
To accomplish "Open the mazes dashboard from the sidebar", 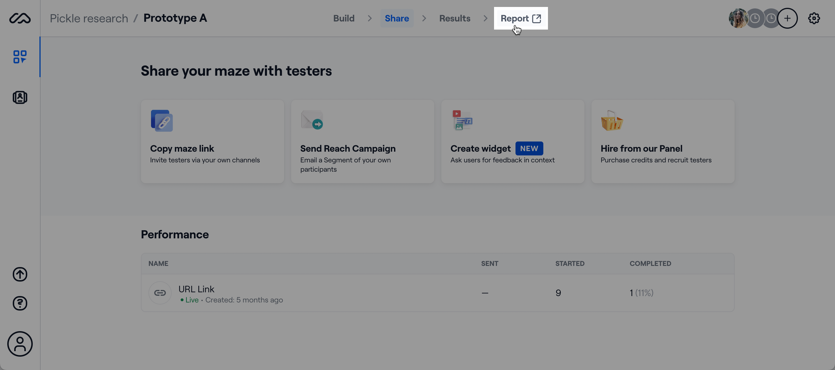I will (x=20, y=57).
